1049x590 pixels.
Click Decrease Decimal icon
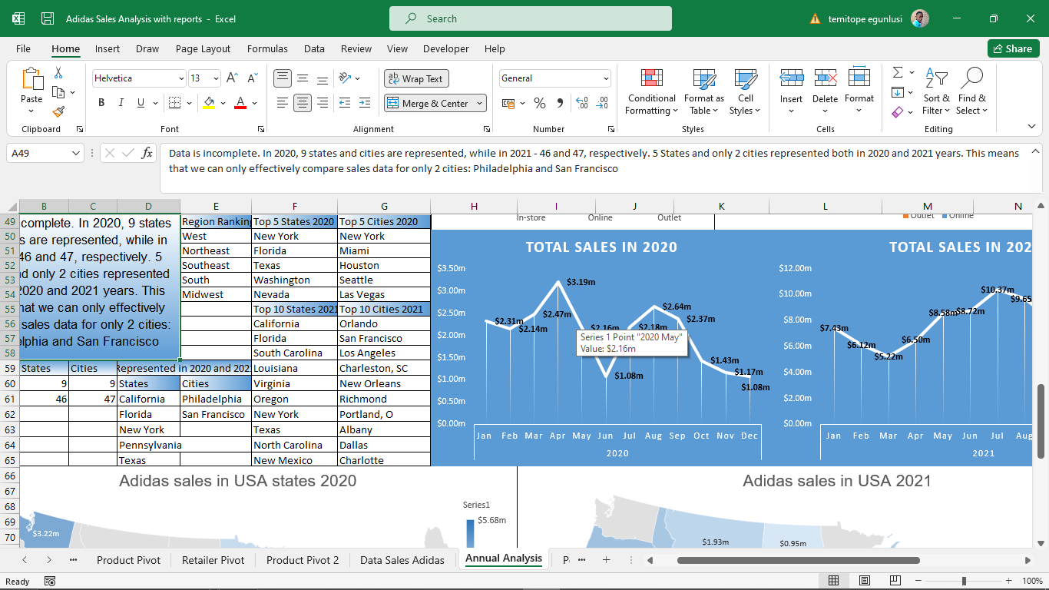coord(603,103)
